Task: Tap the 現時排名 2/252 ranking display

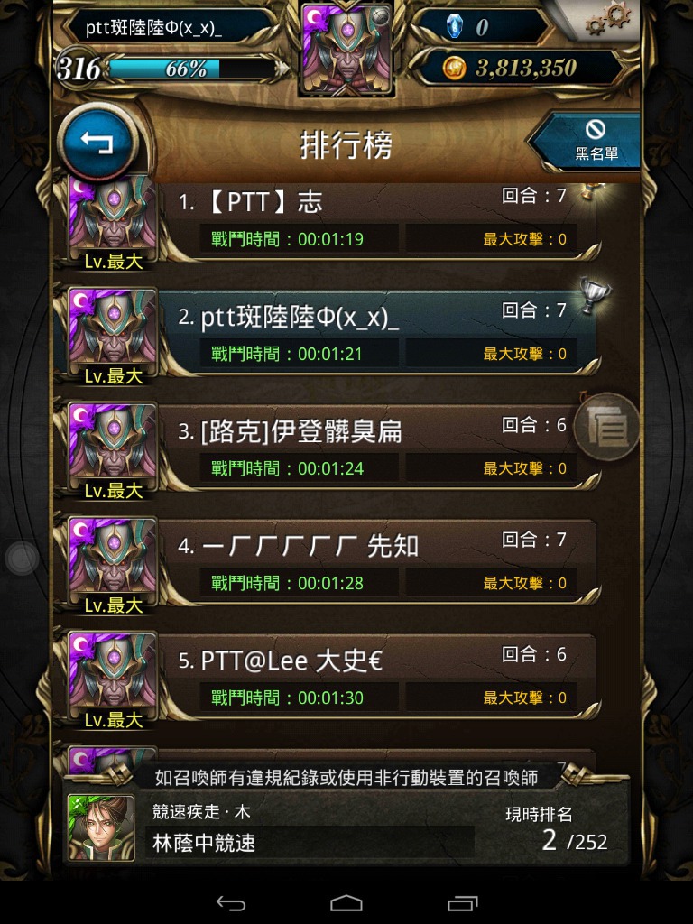Action: tap(556, 828)
